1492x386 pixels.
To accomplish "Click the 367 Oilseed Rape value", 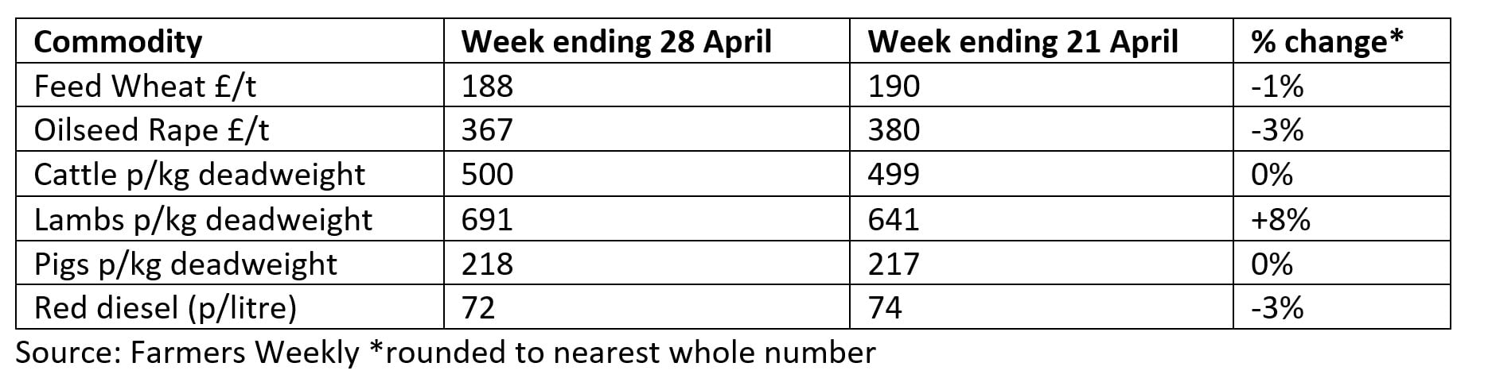I will pos(487,130).
